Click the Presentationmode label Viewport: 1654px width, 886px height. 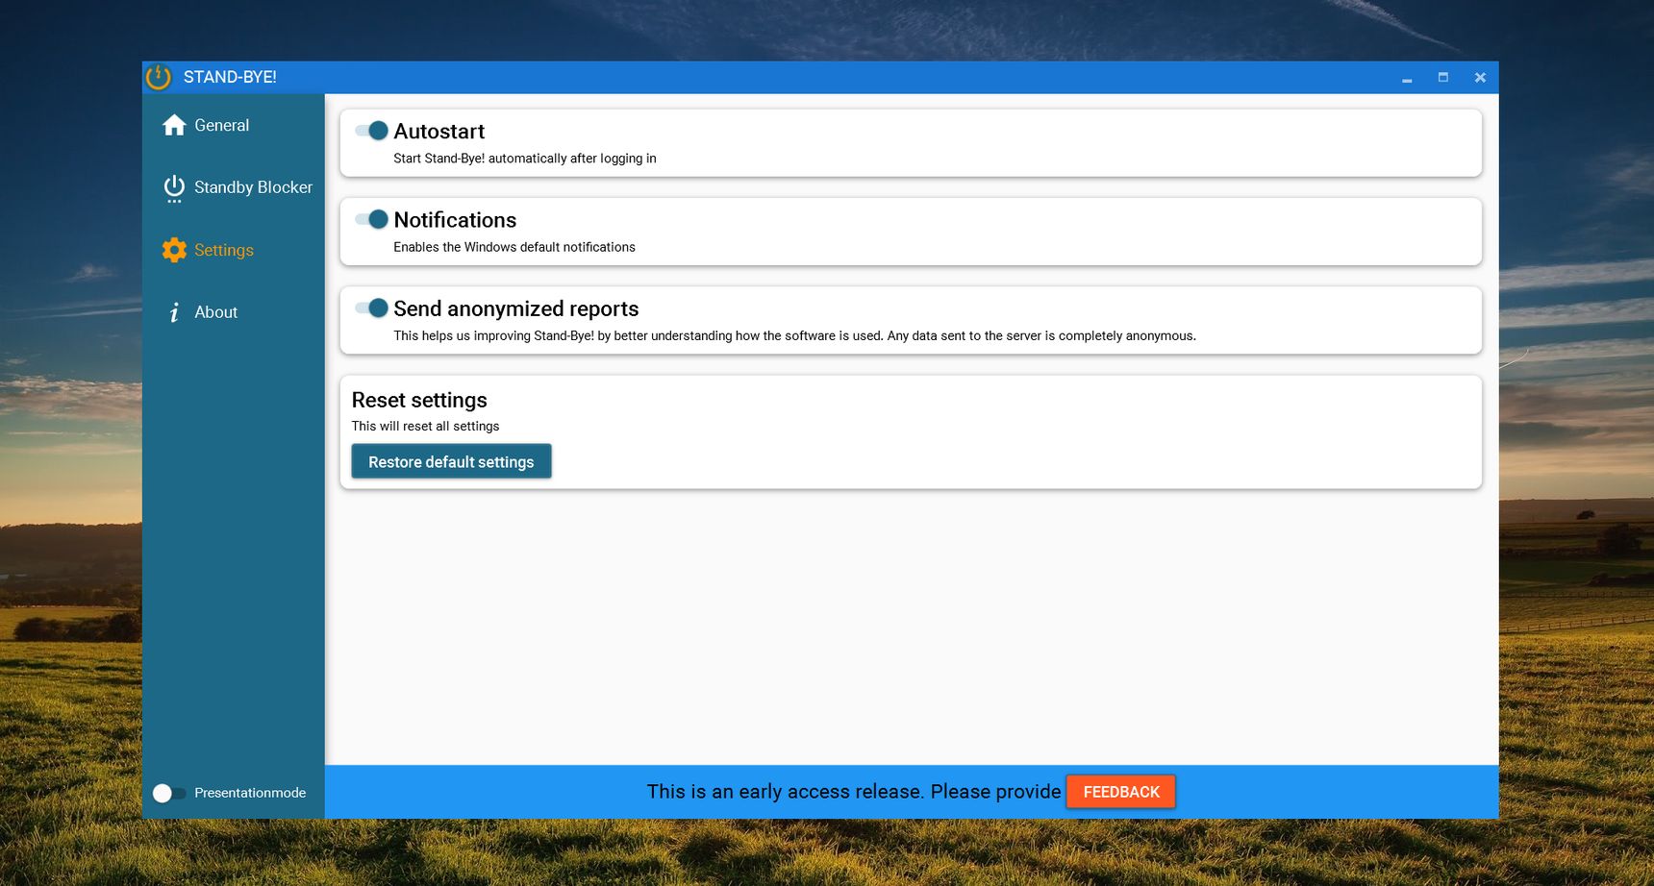coord(250,793)
